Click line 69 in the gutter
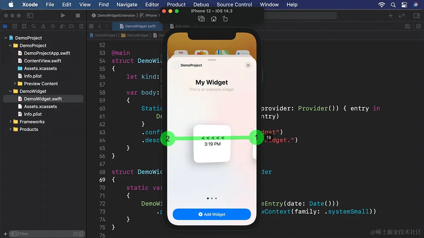Viewport: 424px width, 238px height. pos(102,180)
